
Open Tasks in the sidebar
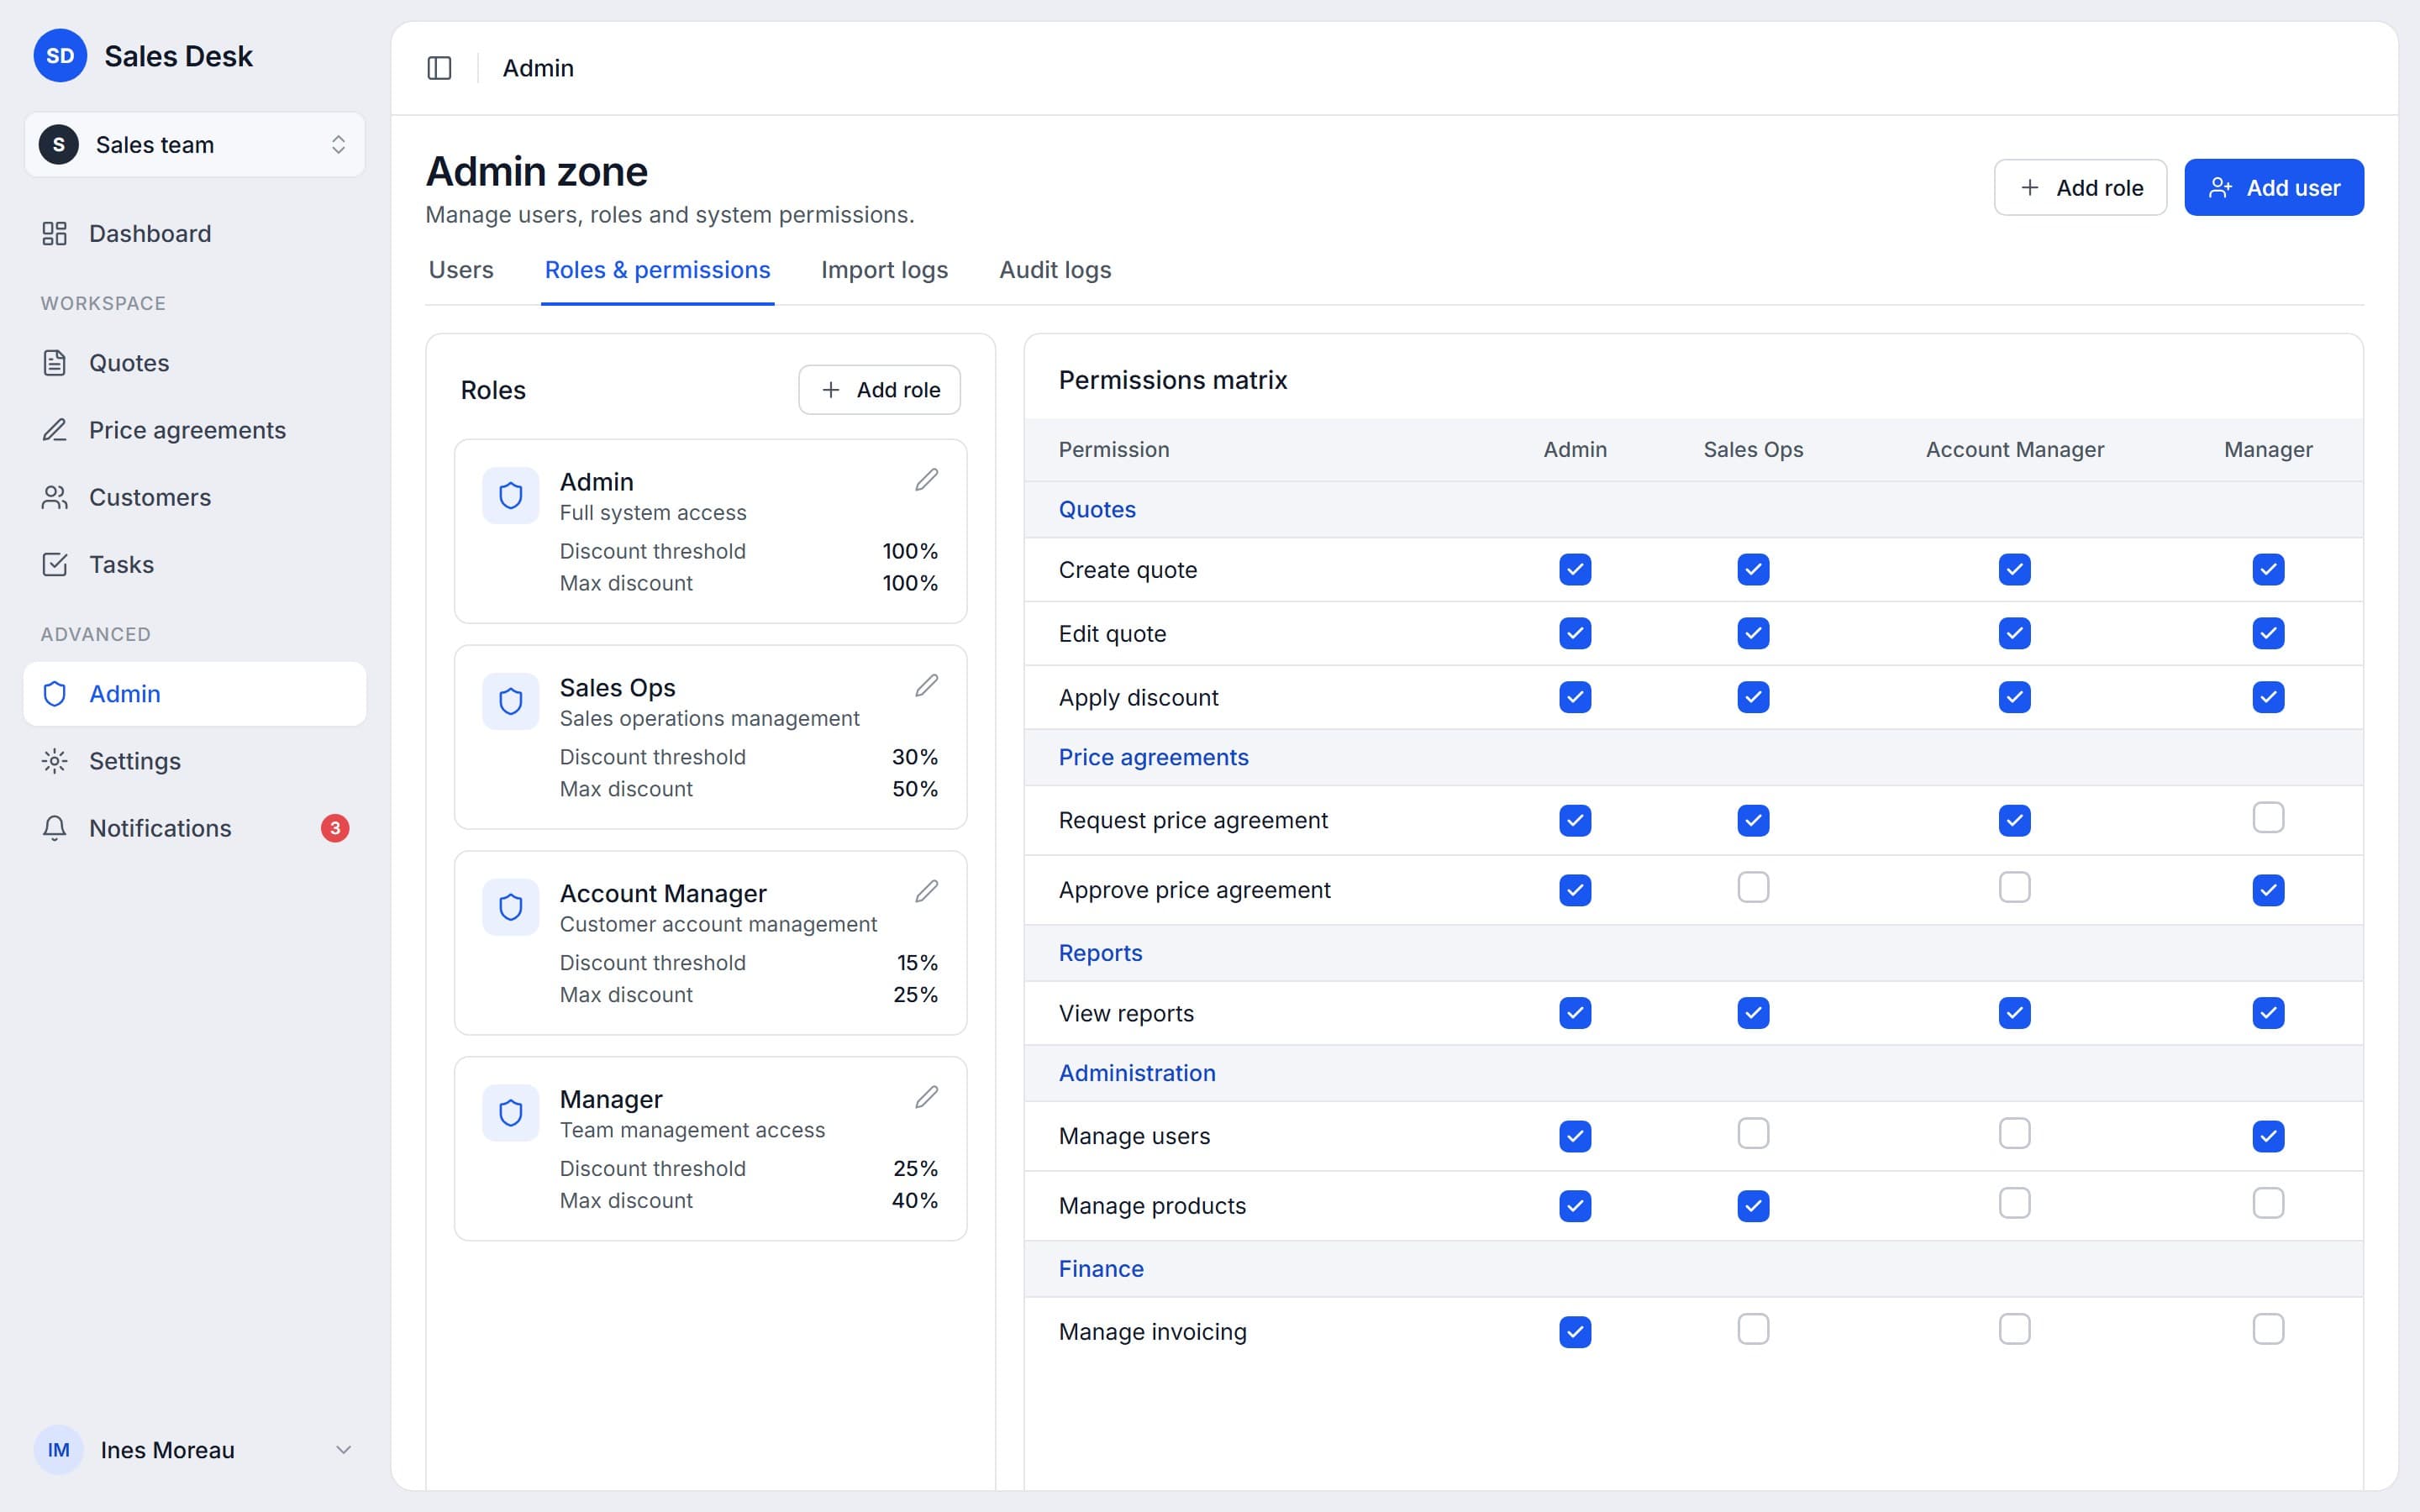point(195,564)
